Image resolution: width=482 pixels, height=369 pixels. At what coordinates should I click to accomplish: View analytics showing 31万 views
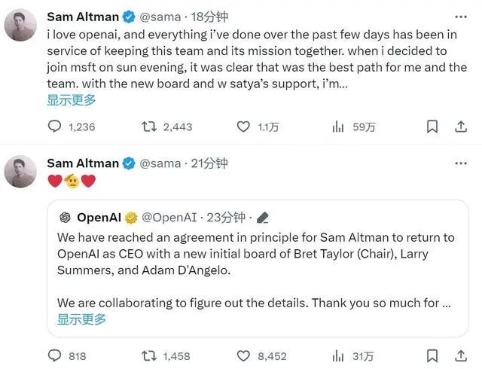pyautogui.click(x=338, y=356)
